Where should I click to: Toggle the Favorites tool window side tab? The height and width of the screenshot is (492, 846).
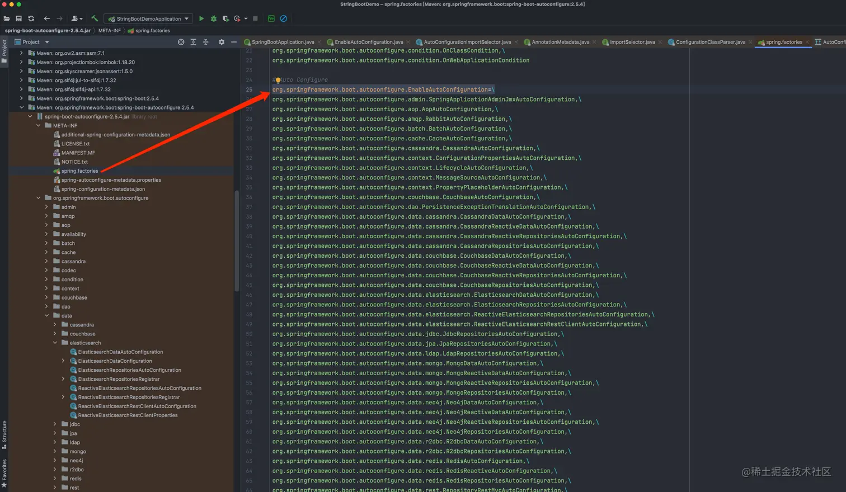(x=4, y=473)
